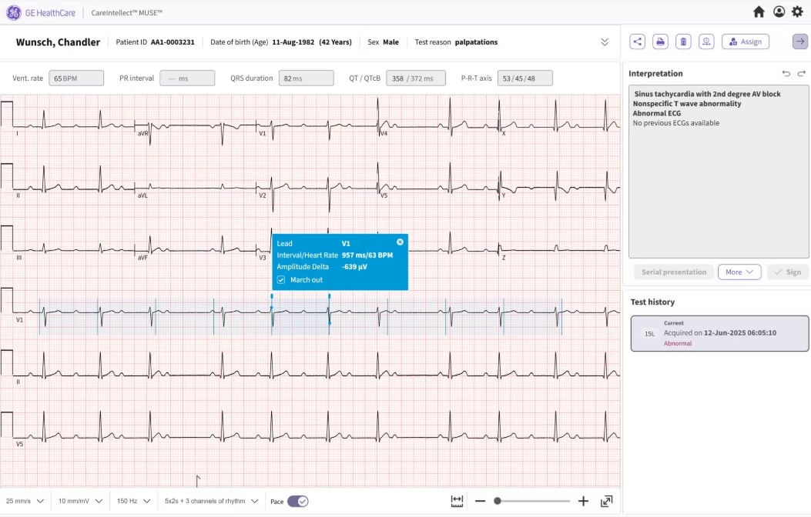Viewport: 811px width, 517px height.
Task: Open the settings gear icon
Action: pyautogui.click(x=797, y=12)
